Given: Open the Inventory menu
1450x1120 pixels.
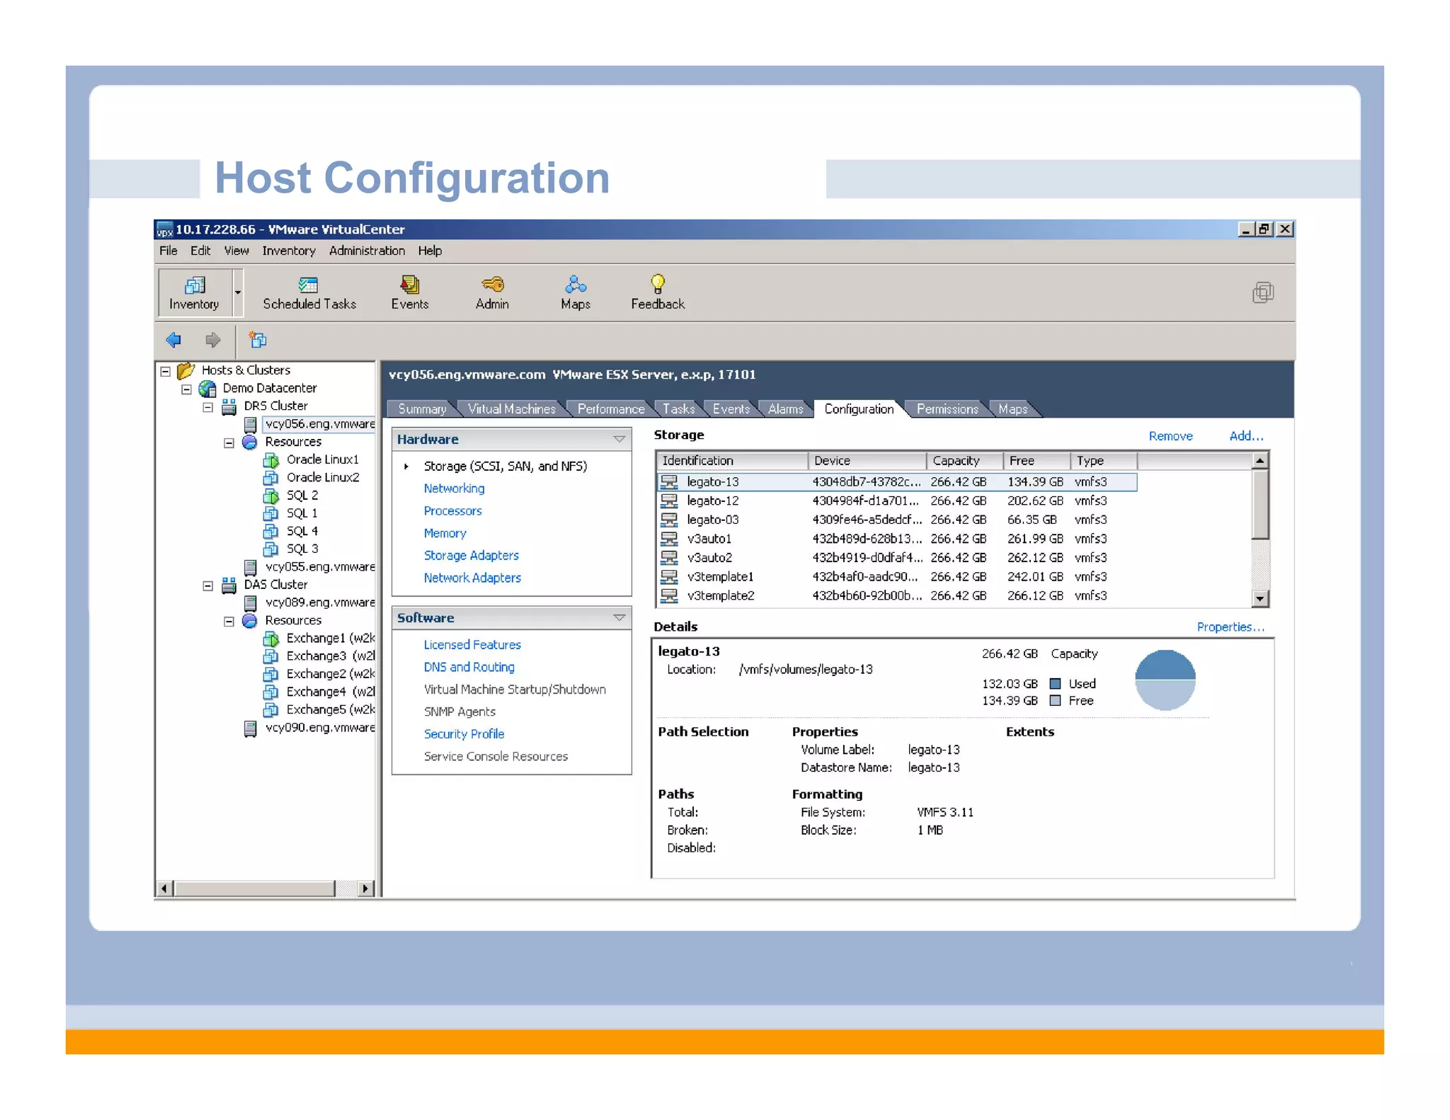Looking at the screenshot, I should [x=289, y=251].
